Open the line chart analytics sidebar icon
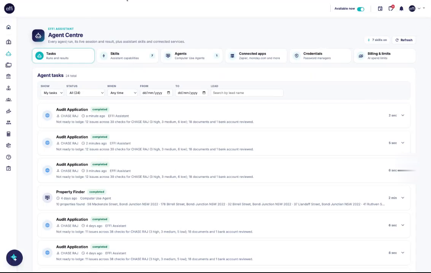This screenshot has width=431, height=273. [x=8, y=111]
